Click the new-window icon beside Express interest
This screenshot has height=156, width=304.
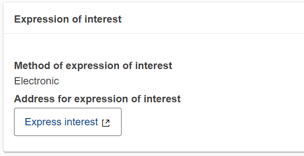[106, 123]
